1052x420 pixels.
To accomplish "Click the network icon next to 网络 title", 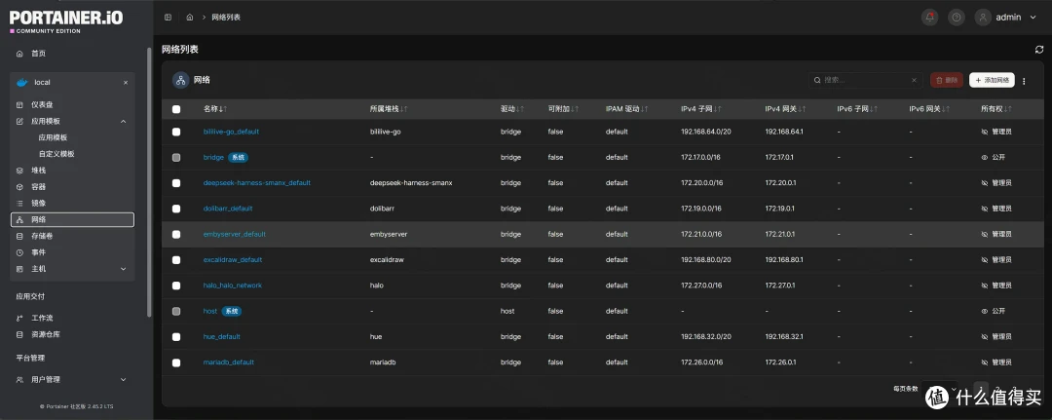I will coord(180,80).
